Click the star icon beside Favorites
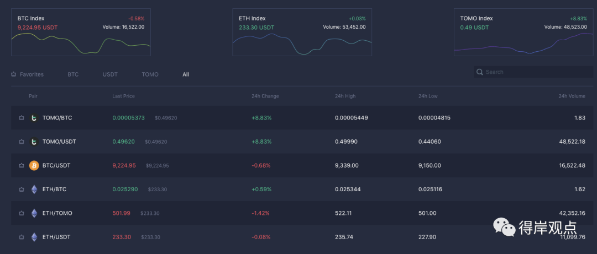The image size is (597, 254). click(x=14, y=74)
